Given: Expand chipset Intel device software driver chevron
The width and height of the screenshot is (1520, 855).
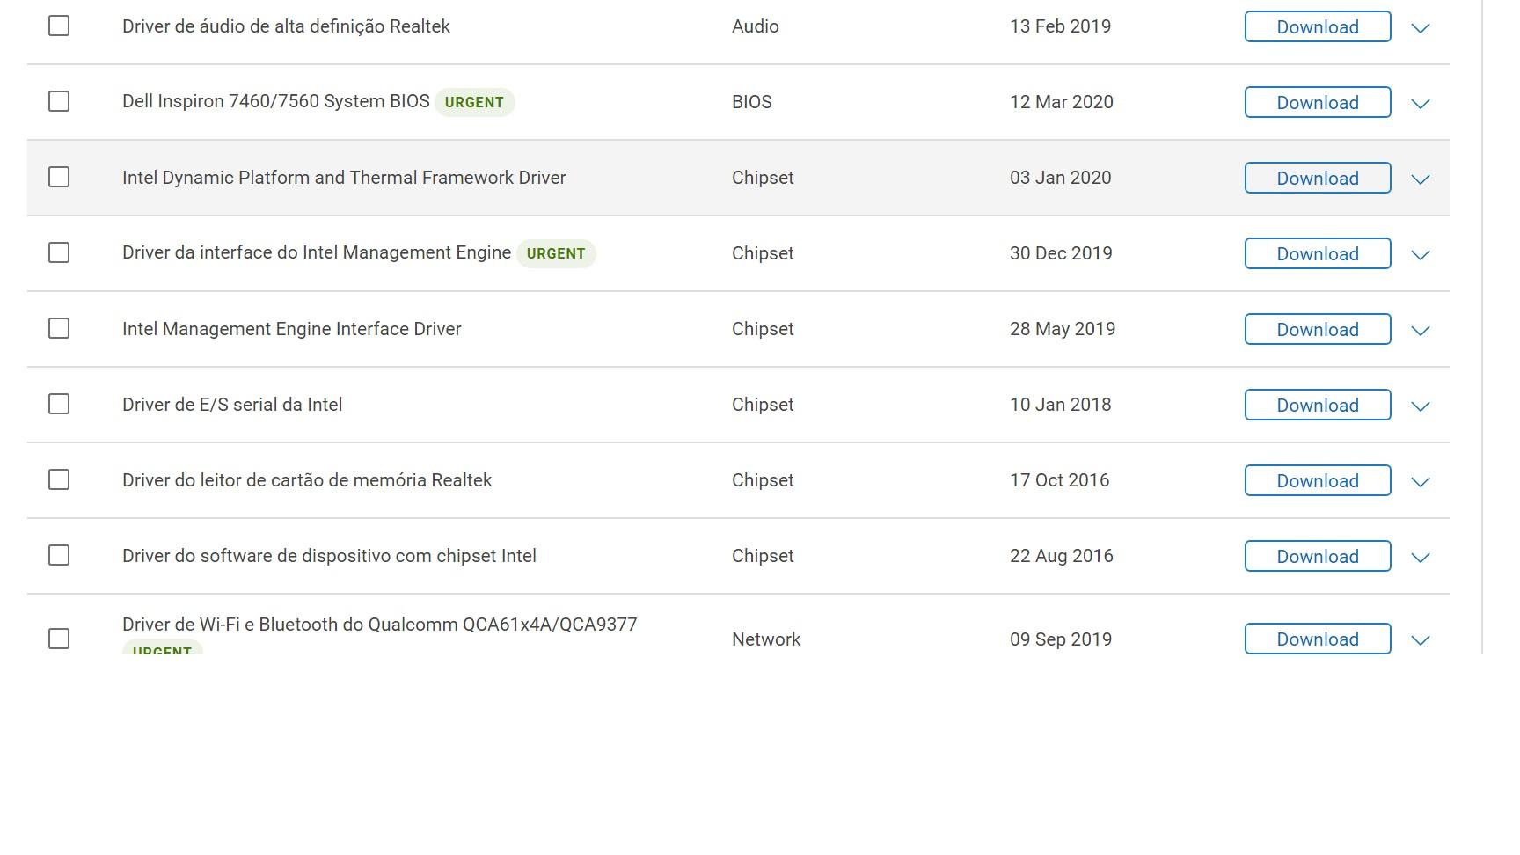Looking at the screenshot, I should (1420, 557).
